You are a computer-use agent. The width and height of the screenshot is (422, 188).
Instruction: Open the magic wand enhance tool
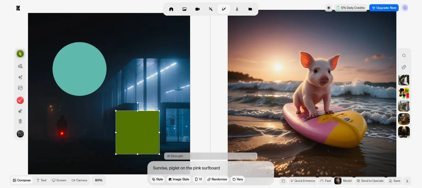[x=210, y=9]
